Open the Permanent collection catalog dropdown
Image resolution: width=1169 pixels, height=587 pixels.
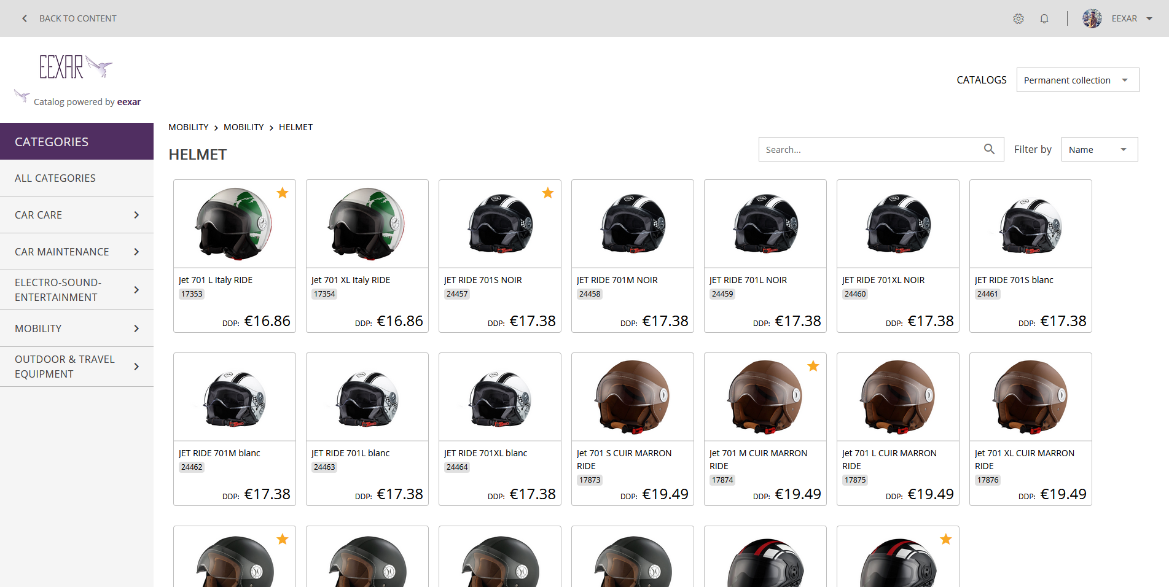tap(1077, 80)
